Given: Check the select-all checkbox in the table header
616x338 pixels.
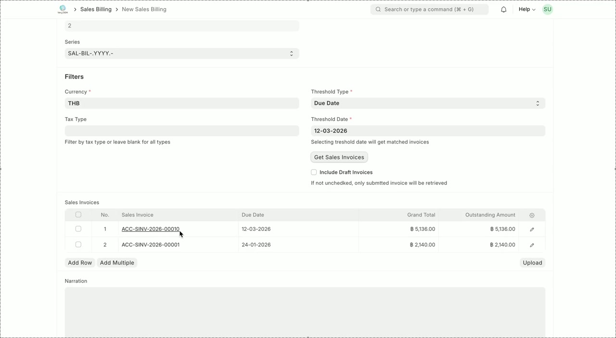Looking at the screenshot, I should pyautogui.click(x=78, y=215).
